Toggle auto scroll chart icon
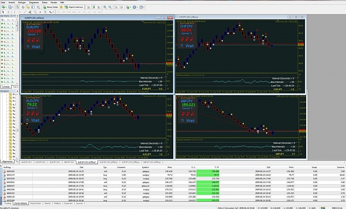 (x=116, y=7)
